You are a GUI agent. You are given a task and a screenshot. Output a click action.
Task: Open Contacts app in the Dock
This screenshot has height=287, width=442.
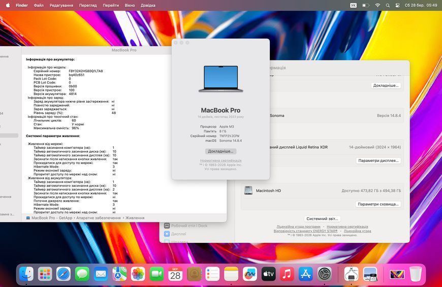(194, 274)
